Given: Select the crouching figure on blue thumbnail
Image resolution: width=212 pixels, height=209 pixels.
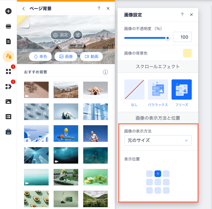Looking at the screenshot, I should (66, 112).
